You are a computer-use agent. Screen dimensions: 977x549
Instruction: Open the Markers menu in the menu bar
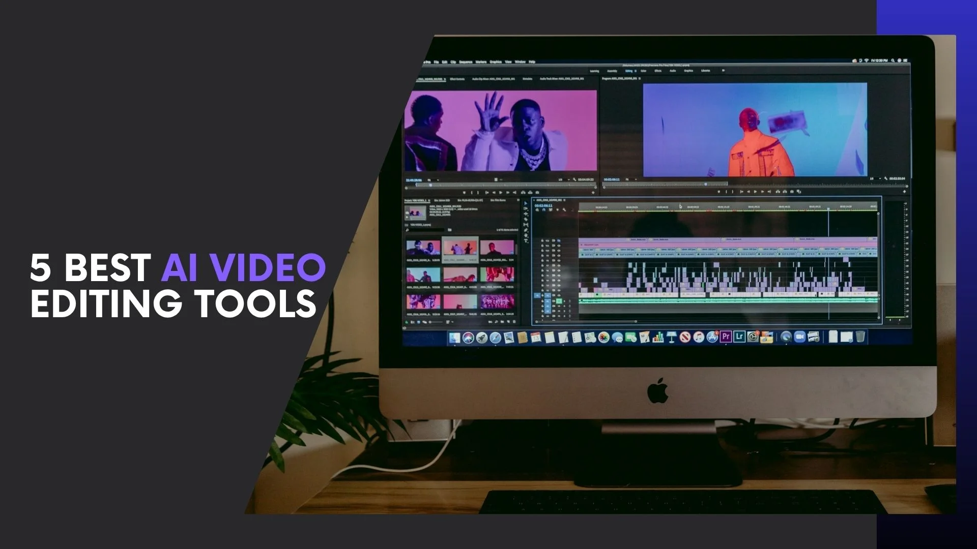[x=481, y=62]
